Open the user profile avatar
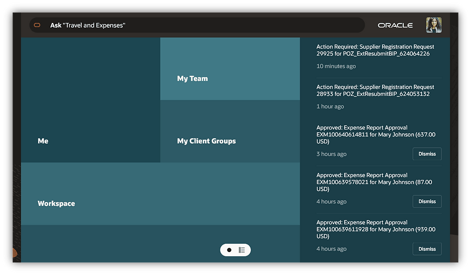This screenshot has height=275, width=471. [x=434, y=25]
